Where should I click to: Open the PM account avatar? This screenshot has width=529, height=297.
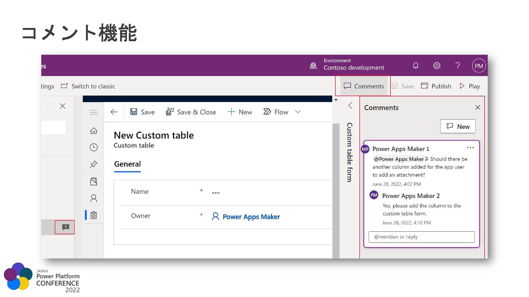pyautogui.click(x=479, y=66)
